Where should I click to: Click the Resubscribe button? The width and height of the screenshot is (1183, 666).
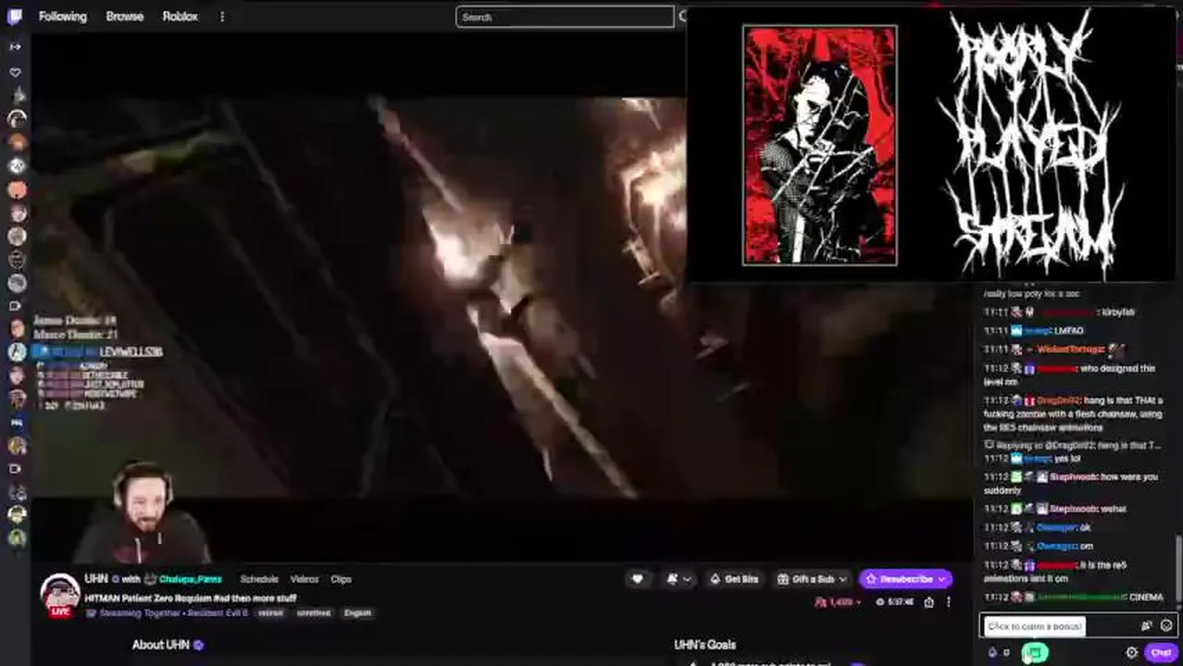coord(905,579)
